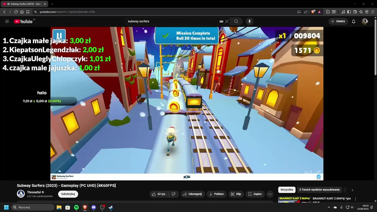Subscribe with the Subskrybuj button
Image resolution: width=377 pixels, height=212 pixels.
[x=68, y=194]
